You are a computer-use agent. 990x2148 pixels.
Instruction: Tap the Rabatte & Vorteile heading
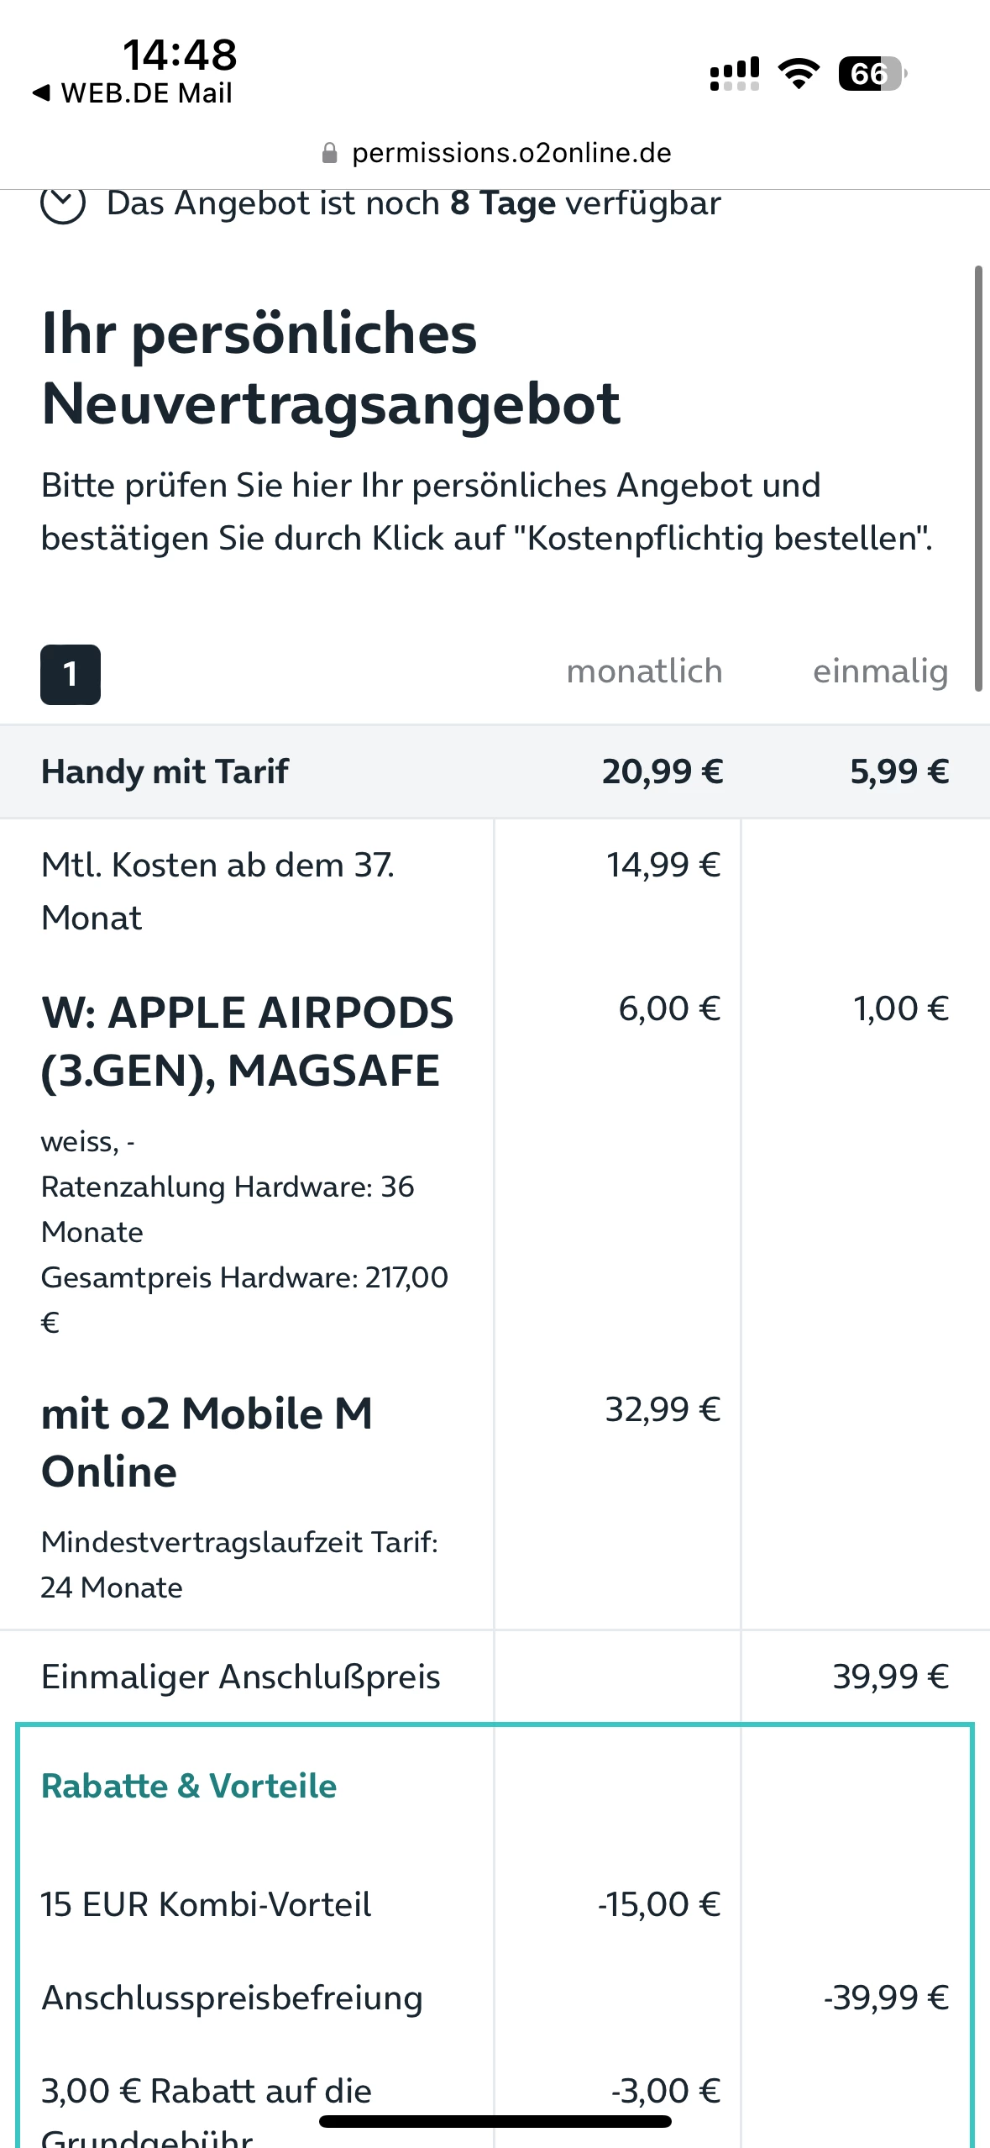tap(189, 1786)
